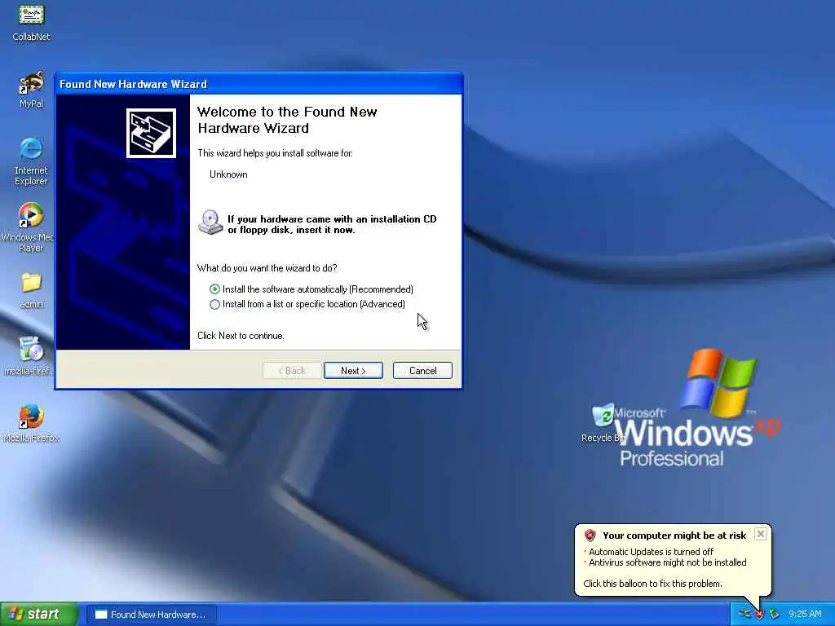Click 'Automatic Updates is turned off' text
Screen dimensions: 835x626
[x=652, y=552]
